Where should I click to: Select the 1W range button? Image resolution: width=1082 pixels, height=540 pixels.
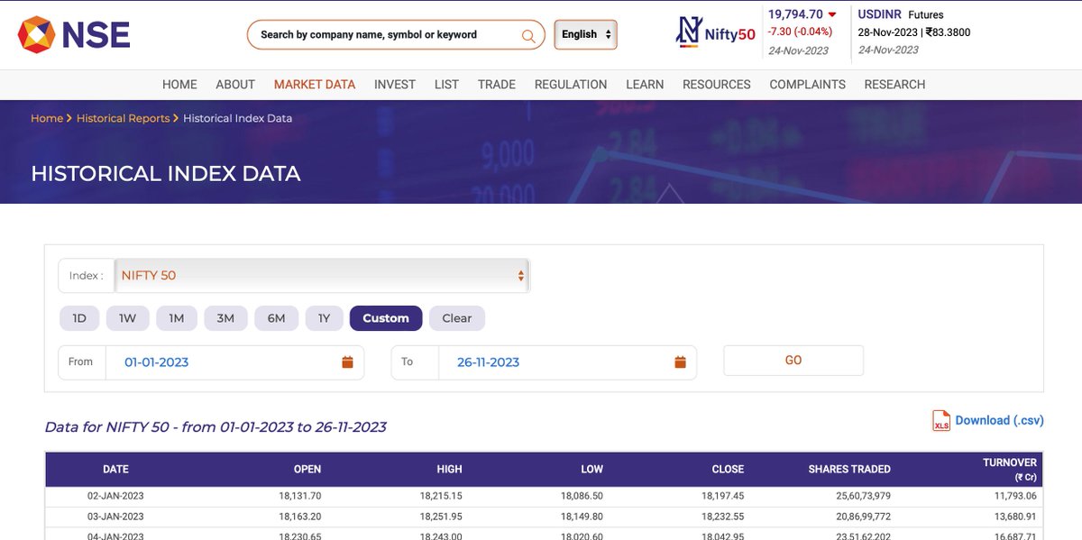(127, 318)
